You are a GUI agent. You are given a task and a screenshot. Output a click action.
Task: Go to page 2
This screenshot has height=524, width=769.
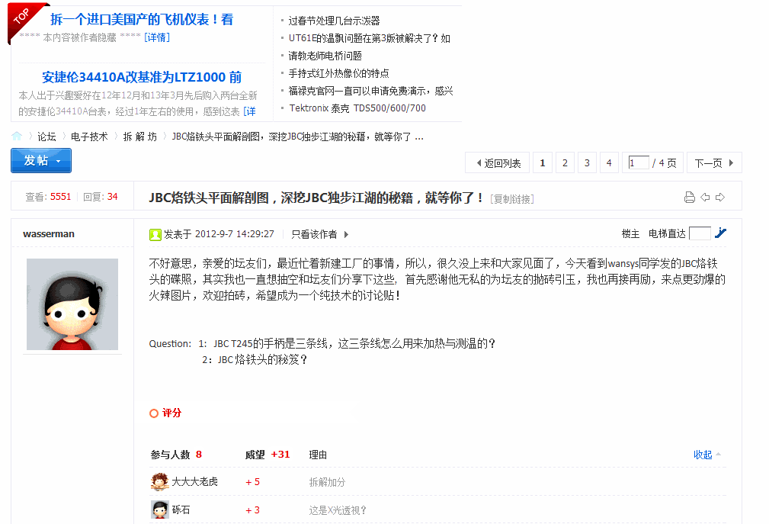tap(565, 163)
